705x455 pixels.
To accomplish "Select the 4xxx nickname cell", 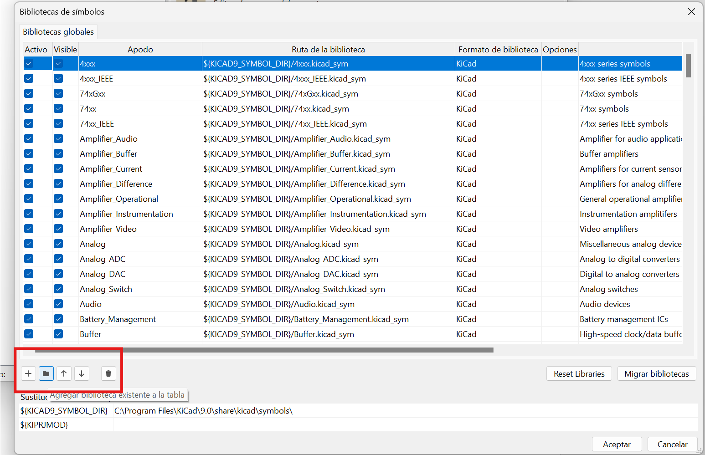I will coord(140,63).
